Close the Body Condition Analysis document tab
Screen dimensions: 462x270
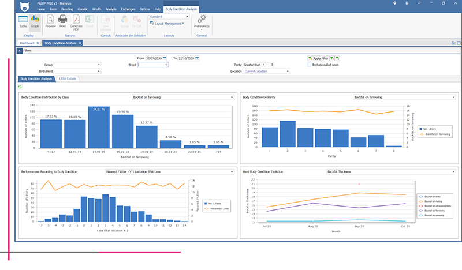coord(80,43)
